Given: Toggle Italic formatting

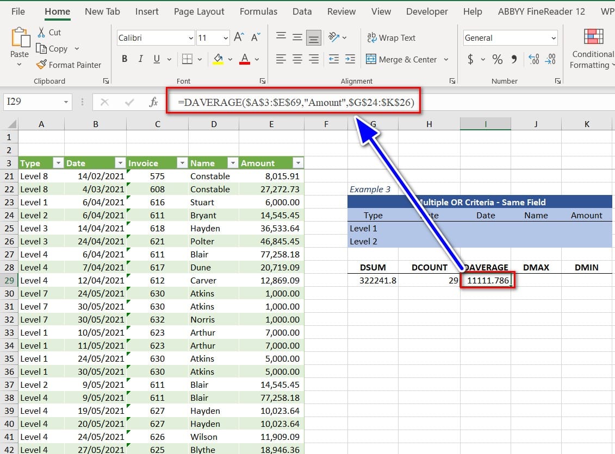Looking at the screenshot, I should tap(140, 59).
